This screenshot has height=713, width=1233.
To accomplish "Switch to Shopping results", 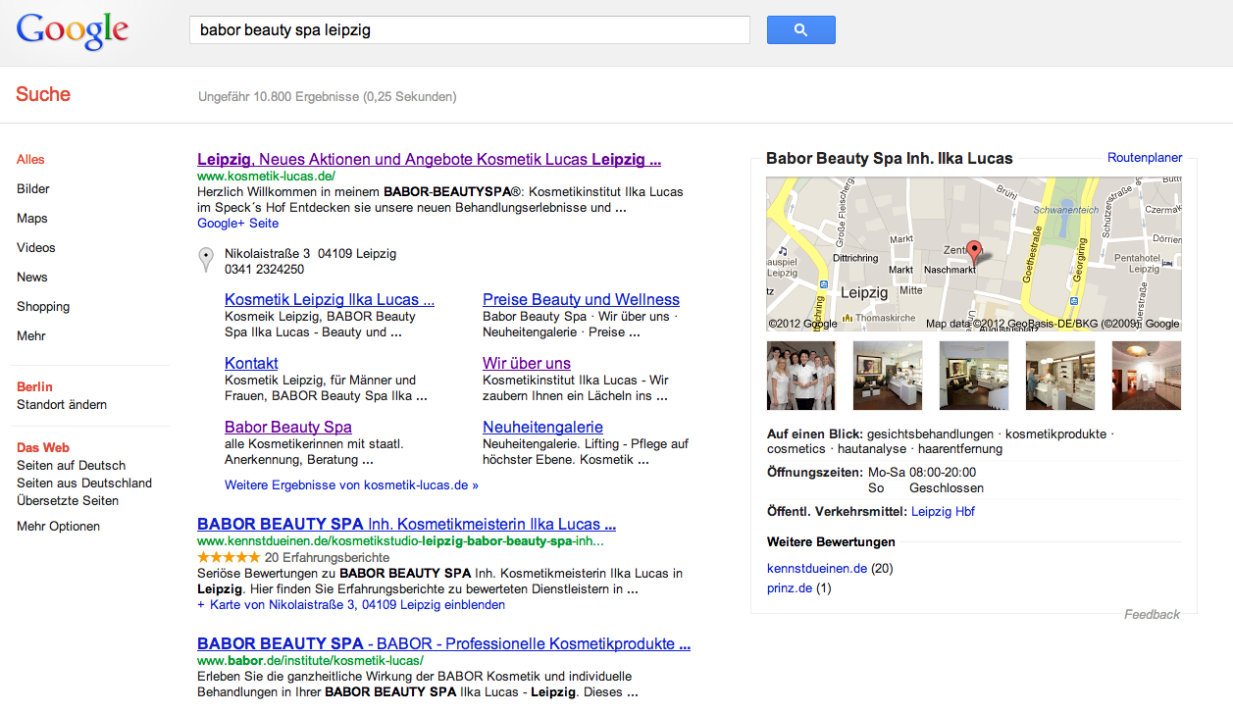I will tap(43, 307).
